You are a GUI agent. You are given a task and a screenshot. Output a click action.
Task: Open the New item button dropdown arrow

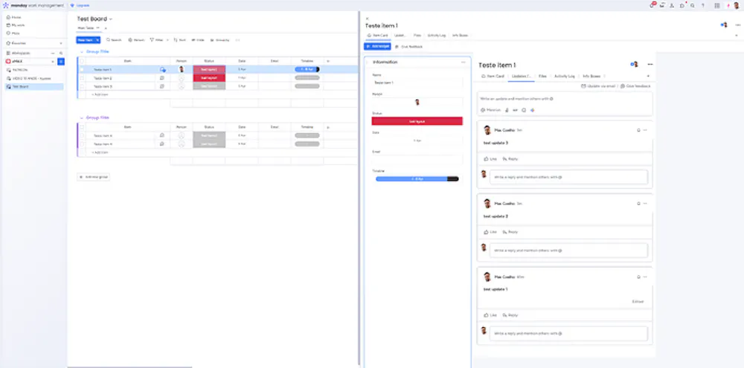tap(97, 40)
